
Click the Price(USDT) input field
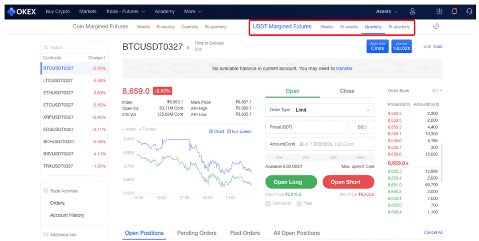tap(306, 127)
